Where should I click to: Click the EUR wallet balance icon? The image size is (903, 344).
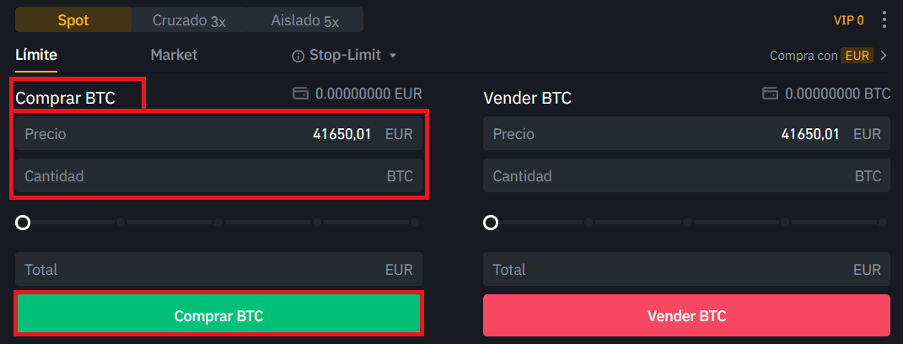coord(300,94)
